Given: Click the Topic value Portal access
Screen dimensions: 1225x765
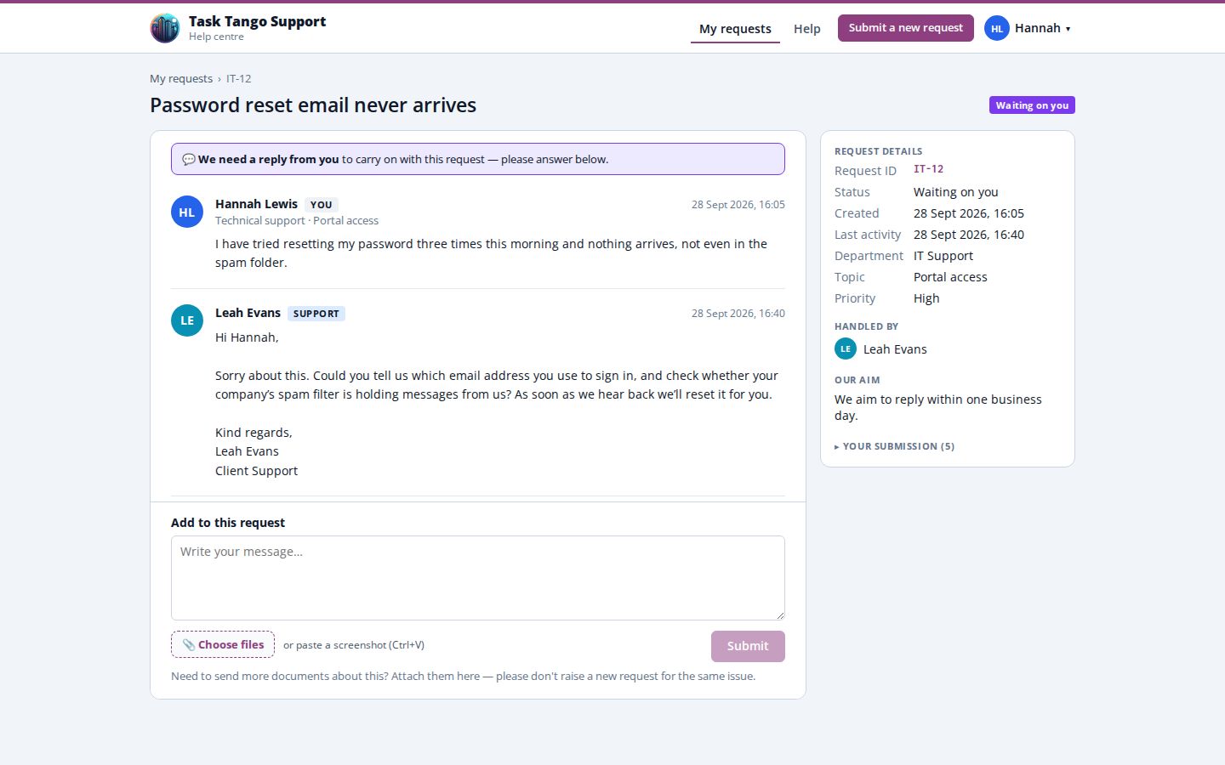Looking at the screenshot, I should (950, 277).
